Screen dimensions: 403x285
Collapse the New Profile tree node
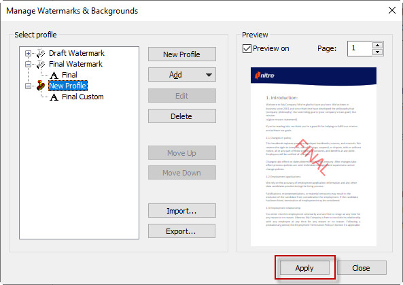click(28, 86)
